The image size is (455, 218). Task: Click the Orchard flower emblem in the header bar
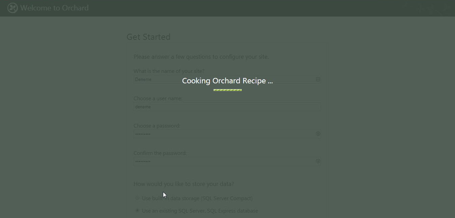coord(12,8)
